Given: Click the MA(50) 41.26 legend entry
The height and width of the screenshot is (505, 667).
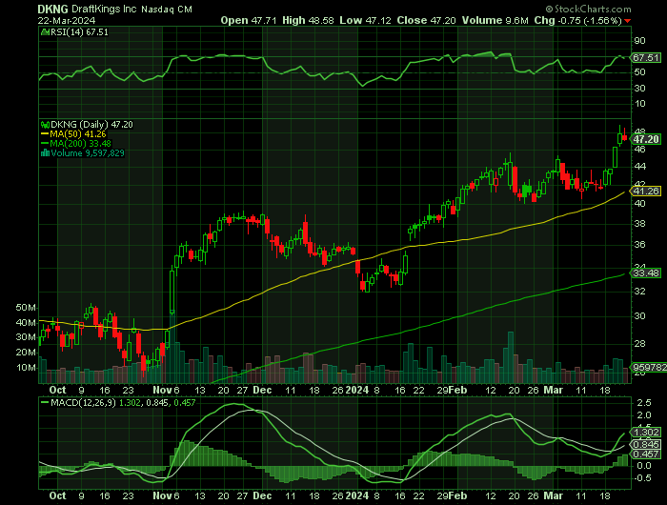Looking at the screenshot, I should point(78,134).
